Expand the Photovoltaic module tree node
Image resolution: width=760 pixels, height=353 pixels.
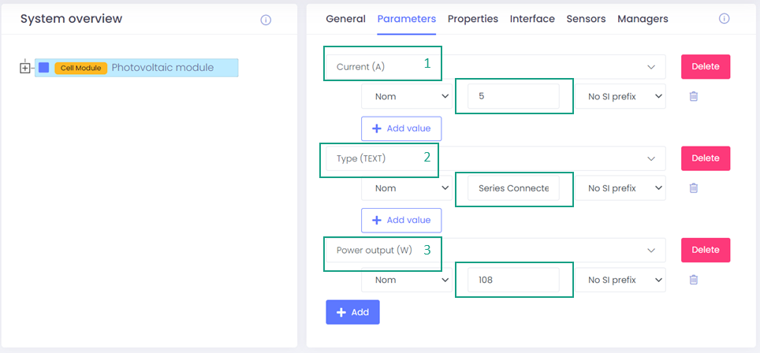pyautogui.click(x=25, y=68)
